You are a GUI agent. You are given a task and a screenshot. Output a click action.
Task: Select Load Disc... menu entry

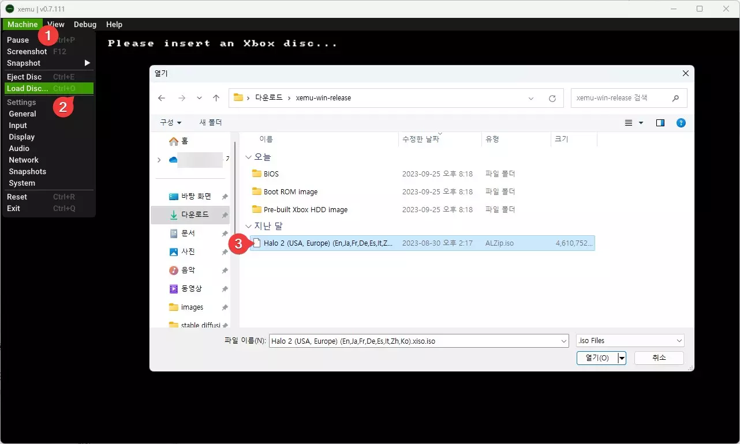(48, 88)
